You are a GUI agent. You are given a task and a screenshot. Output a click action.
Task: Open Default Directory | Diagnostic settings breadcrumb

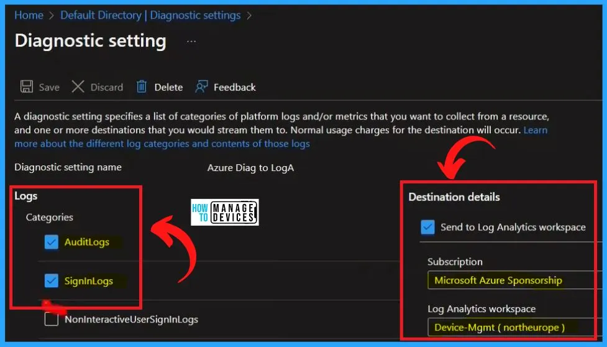click(150, 15)
